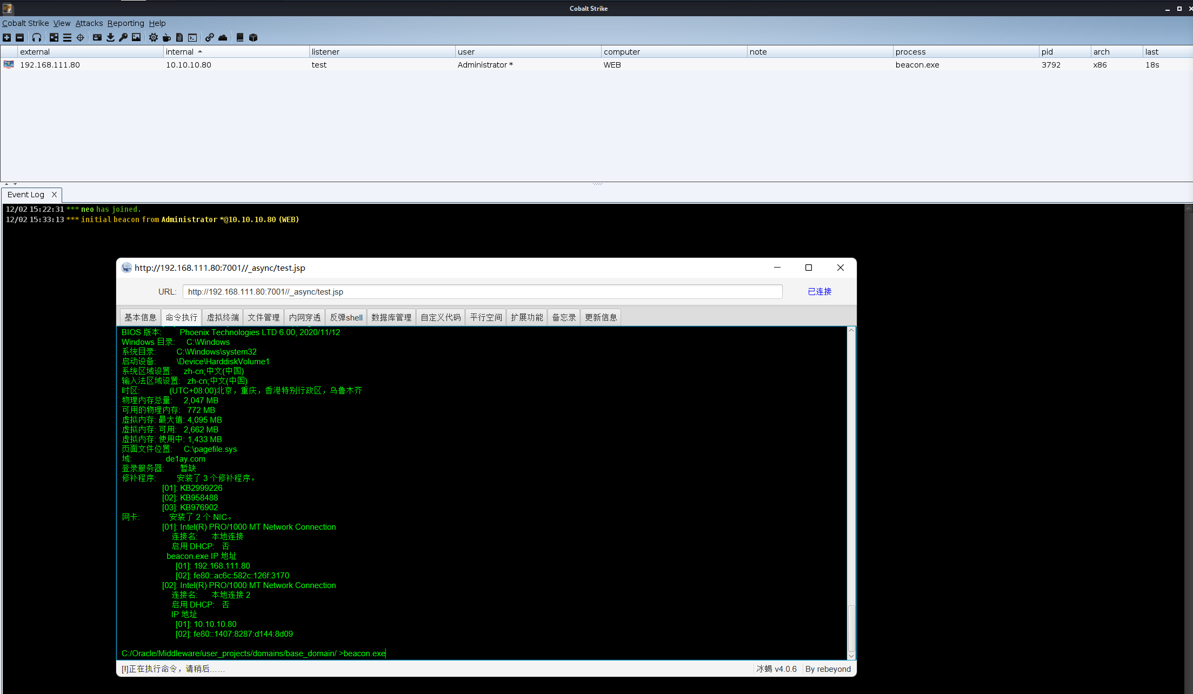
Task: Open the Reporting menu
Action: (125, 23)
